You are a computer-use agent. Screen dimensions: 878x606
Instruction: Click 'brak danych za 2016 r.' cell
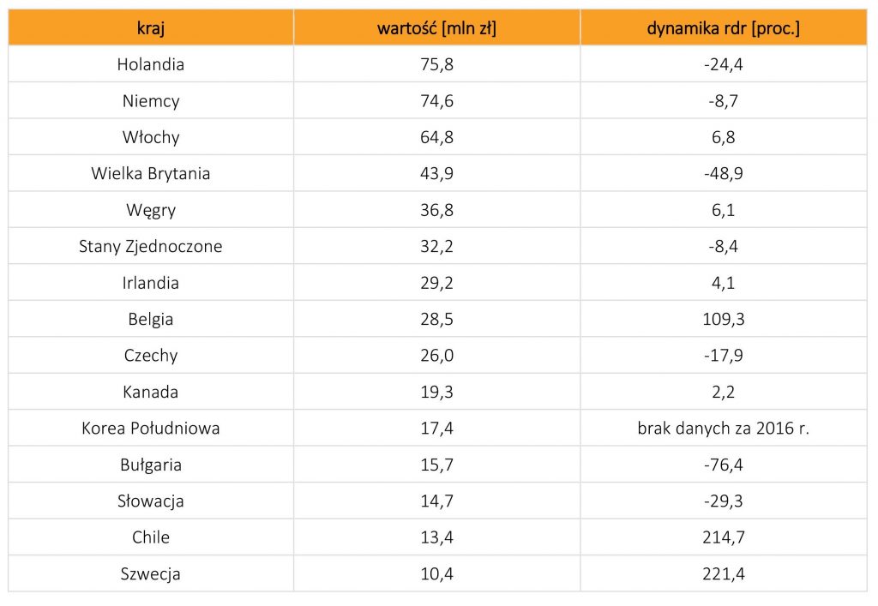pyautogui.click(x=724, y=429)
